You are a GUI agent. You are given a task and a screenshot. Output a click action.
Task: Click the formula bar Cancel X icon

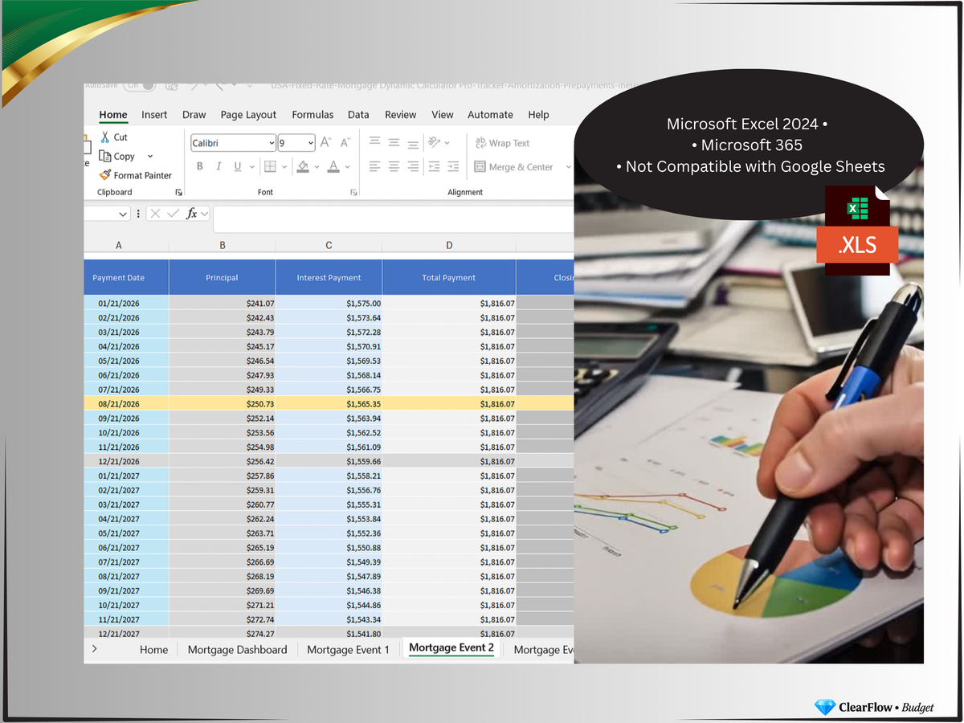155,214
